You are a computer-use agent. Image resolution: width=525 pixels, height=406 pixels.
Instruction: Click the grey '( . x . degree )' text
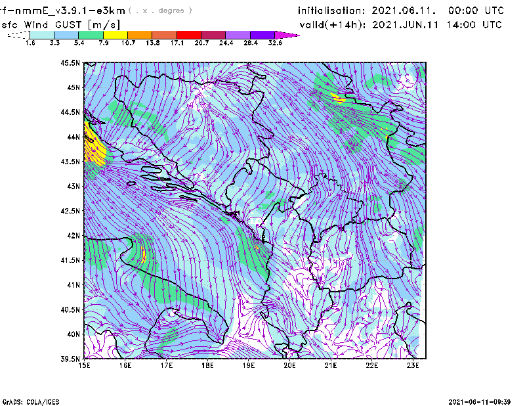(161, 11)
